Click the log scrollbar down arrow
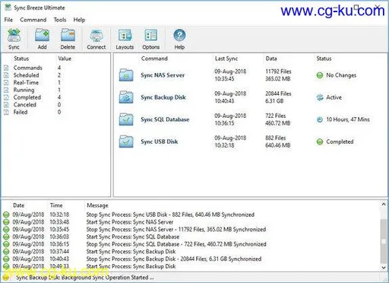 [384, 268]
